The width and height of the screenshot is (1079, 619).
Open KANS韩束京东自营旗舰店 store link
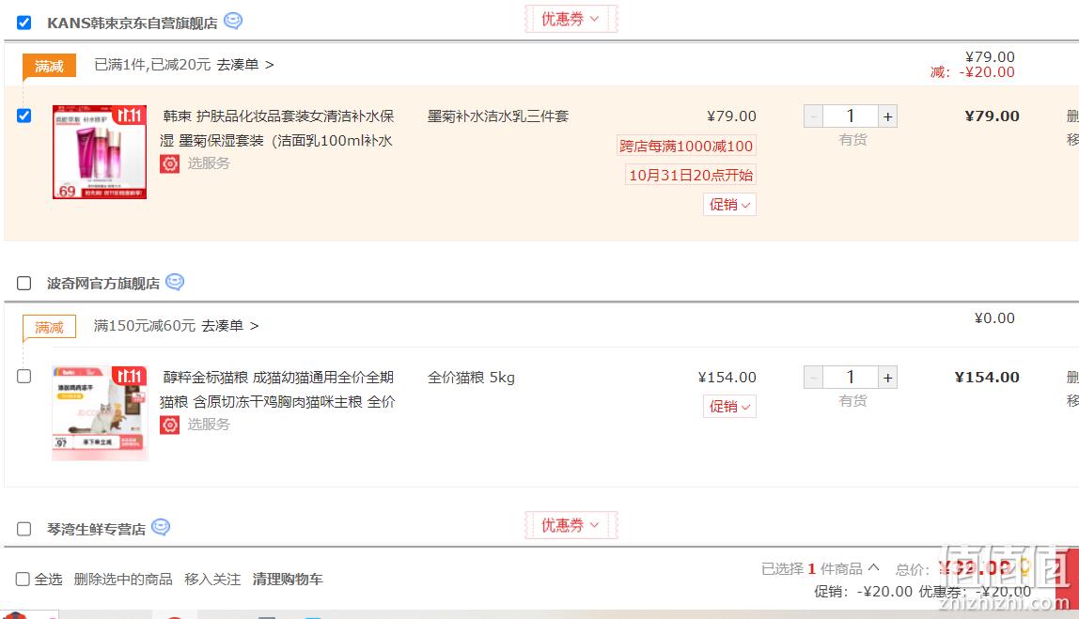[133, 23]
